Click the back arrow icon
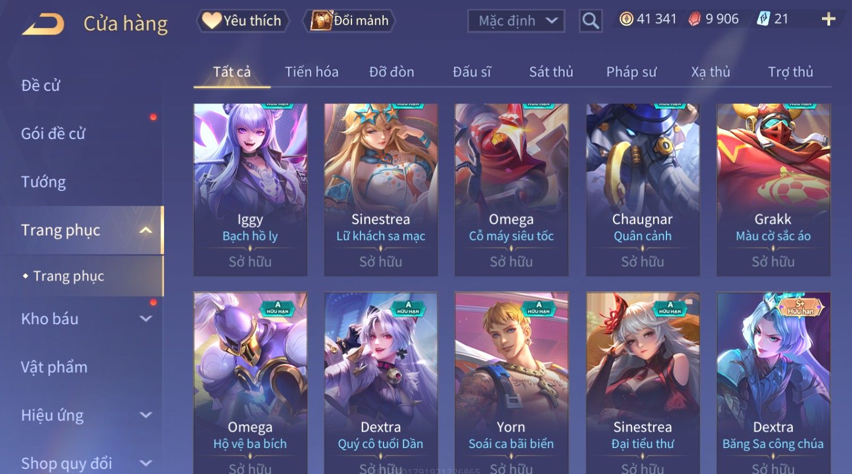This screenshot has width=852, height=474. (x=43, y=24)
